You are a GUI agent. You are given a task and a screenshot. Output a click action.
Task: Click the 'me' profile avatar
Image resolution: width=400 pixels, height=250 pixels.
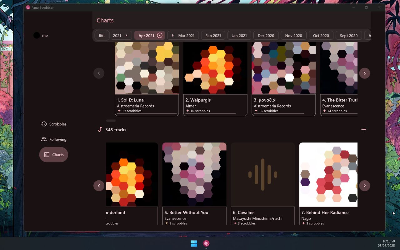point(37,36)
